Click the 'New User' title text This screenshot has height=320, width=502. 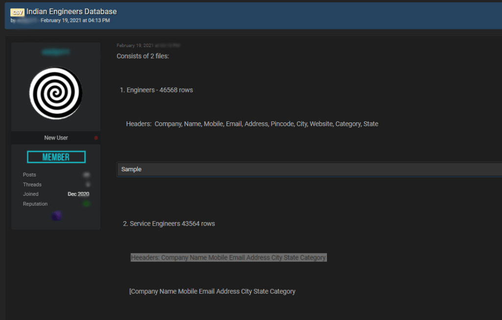tap(56, 138)
